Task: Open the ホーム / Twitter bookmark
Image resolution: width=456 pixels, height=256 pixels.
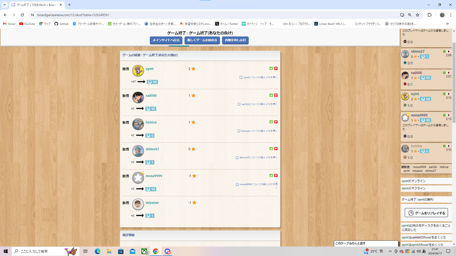Action: (226, 24)
